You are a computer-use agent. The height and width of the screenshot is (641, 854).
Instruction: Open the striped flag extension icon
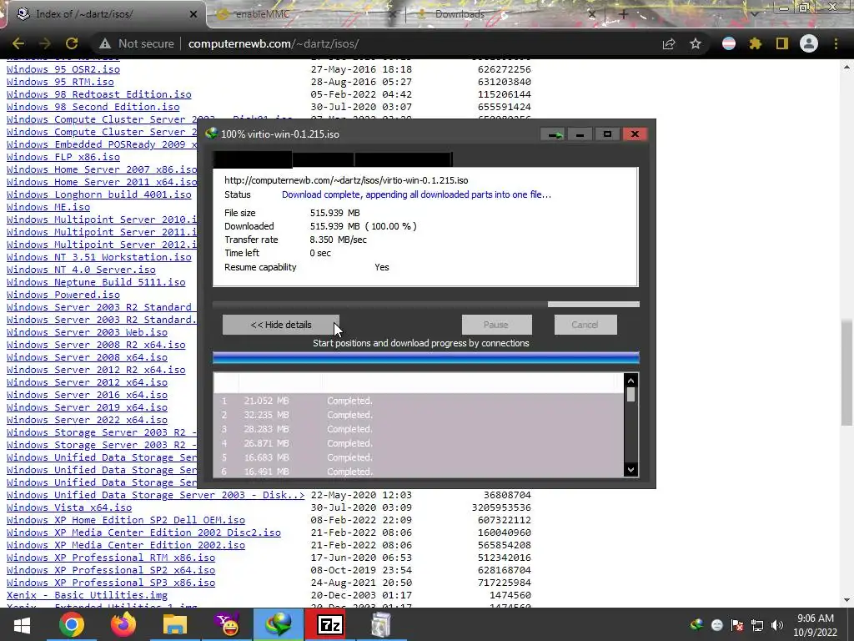[x=729, y=43]
